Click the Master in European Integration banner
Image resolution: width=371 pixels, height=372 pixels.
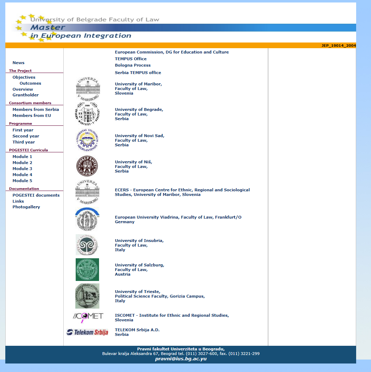81,31
